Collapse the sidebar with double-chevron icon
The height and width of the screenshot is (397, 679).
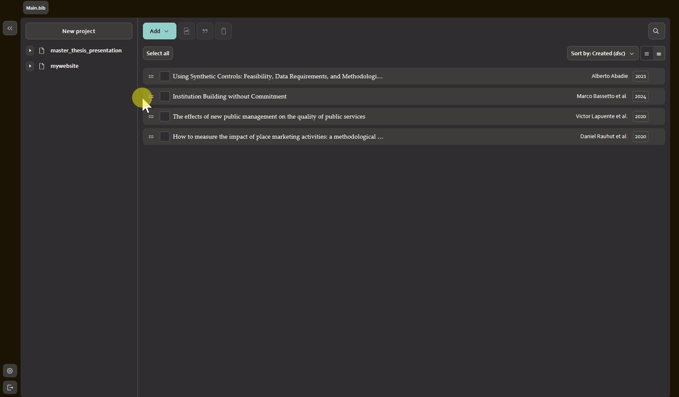click(10, 28)
